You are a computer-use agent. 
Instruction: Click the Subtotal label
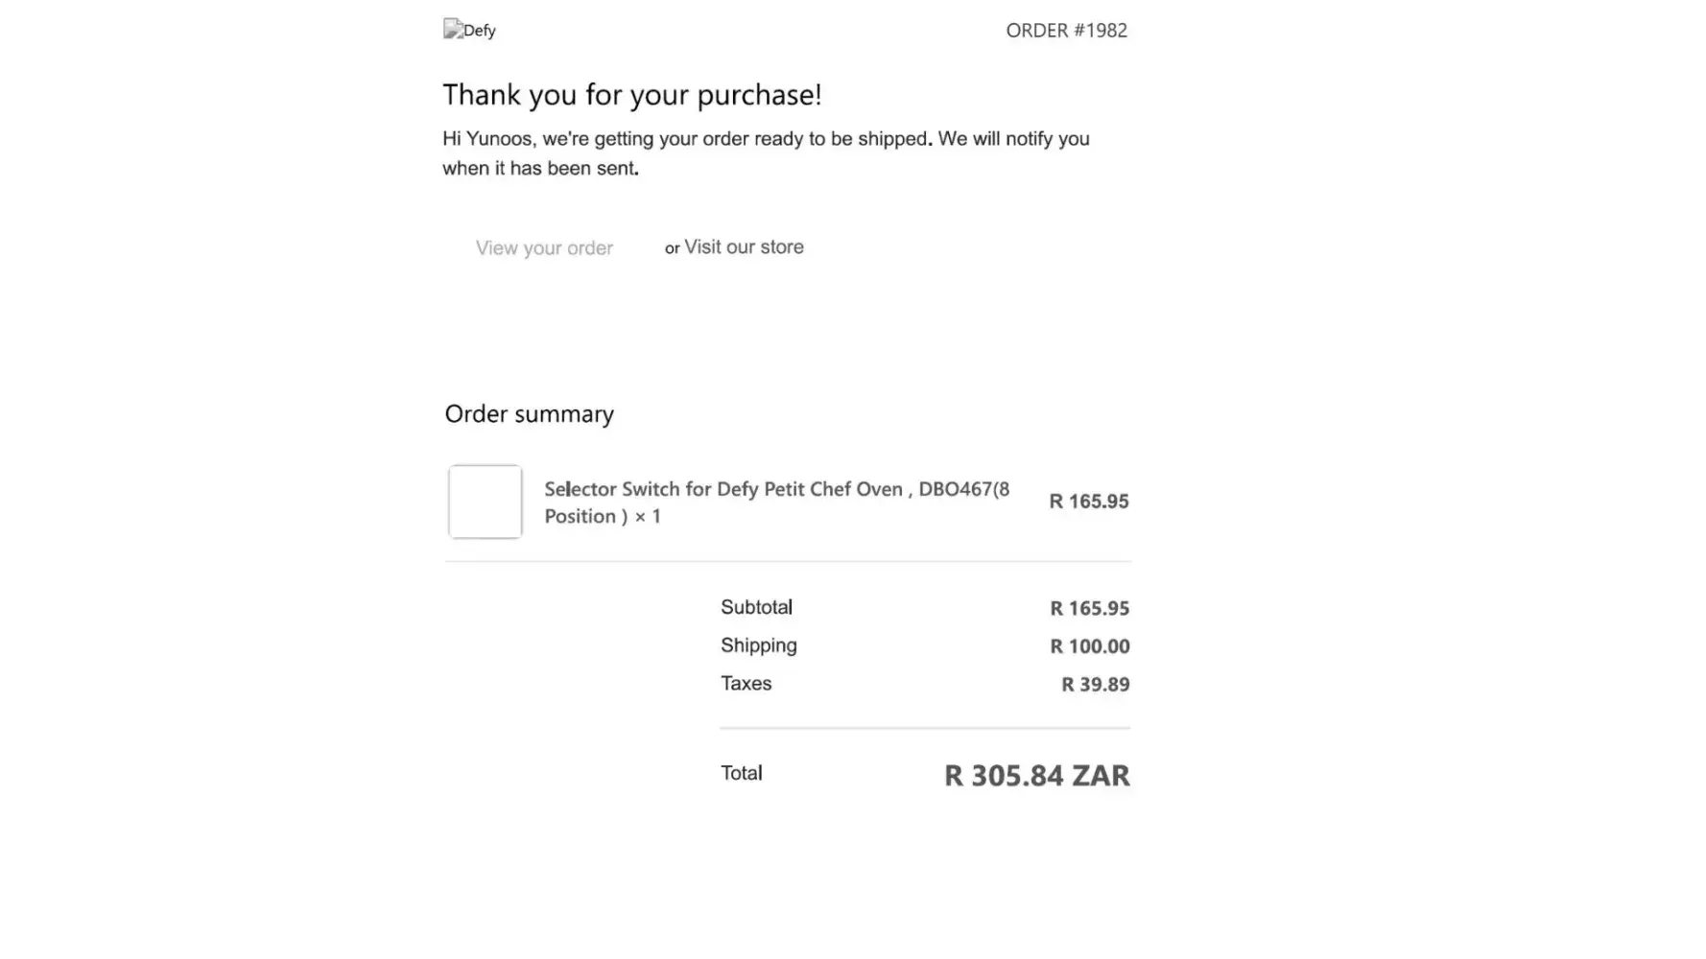pos(756,607)
